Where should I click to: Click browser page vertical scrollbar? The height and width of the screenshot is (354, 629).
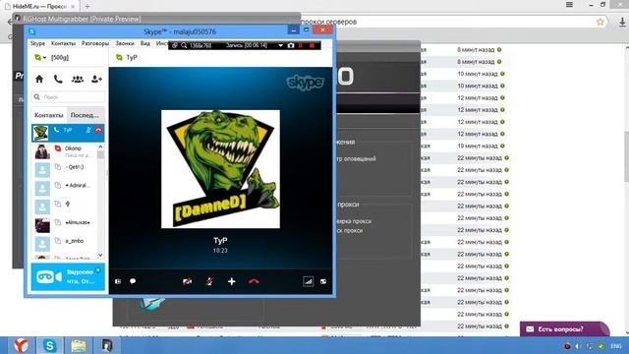[626, 156]
